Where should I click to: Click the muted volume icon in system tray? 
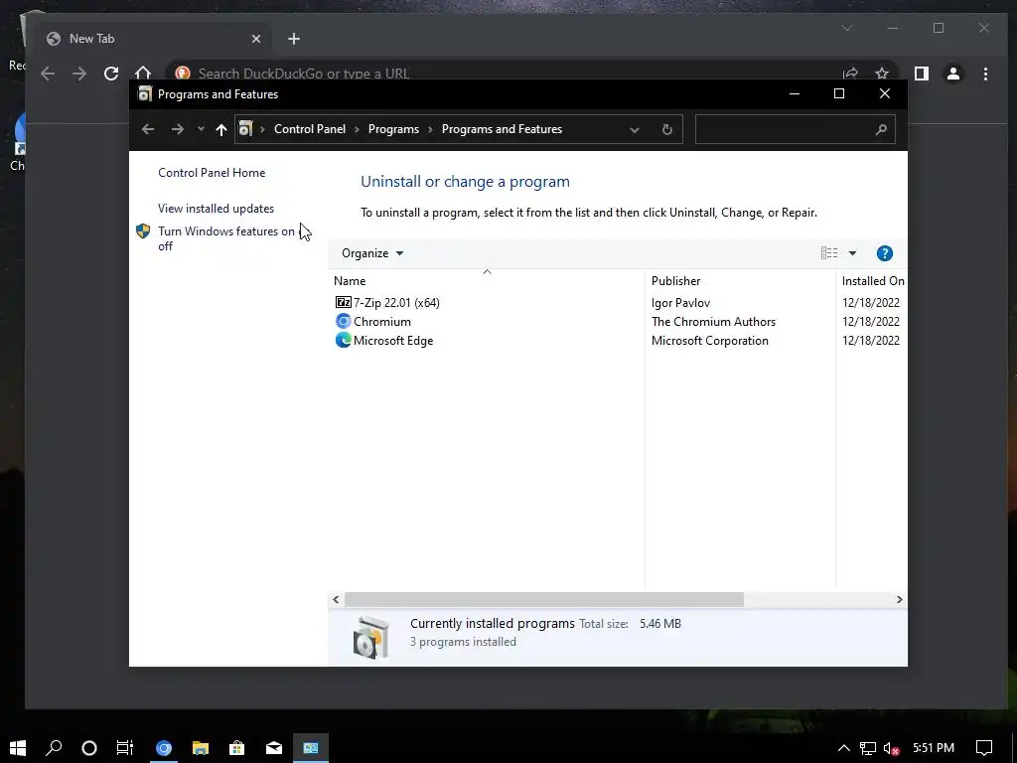click(x=891, y=748)
